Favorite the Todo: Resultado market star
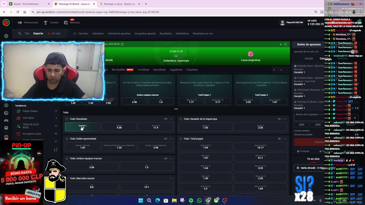The width and height of the screenshot is (365, 205). (67, 119)
